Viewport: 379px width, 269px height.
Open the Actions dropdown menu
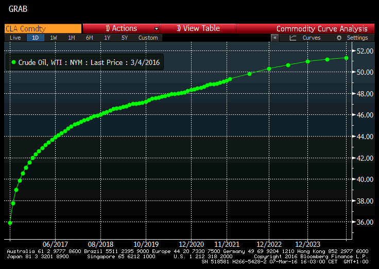point(121,28)
